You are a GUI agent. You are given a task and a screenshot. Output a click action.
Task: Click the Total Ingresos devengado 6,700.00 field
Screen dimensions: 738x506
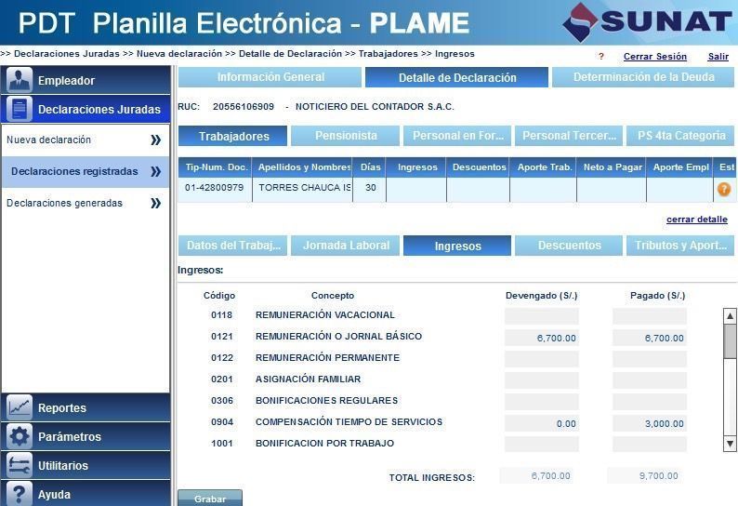pyautogui.click(x=536, y=476)
